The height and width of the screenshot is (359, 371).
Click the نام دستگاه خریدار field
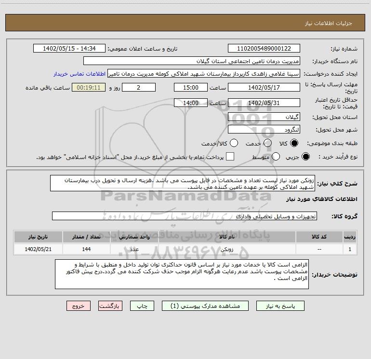192,61
